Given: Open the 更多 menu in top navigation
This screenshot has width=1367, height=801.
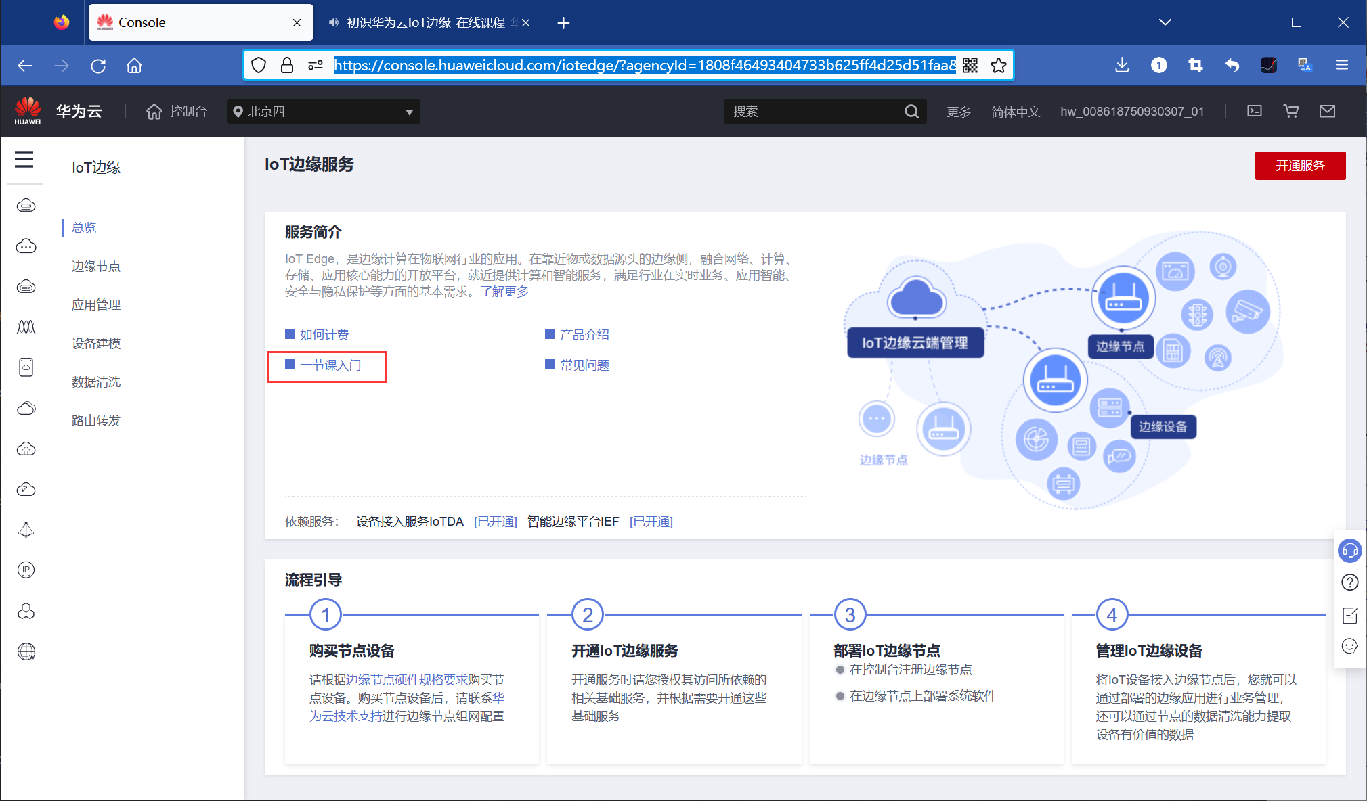Looking at the screenshot, I should pyautogui.click(x=957, y=111).
